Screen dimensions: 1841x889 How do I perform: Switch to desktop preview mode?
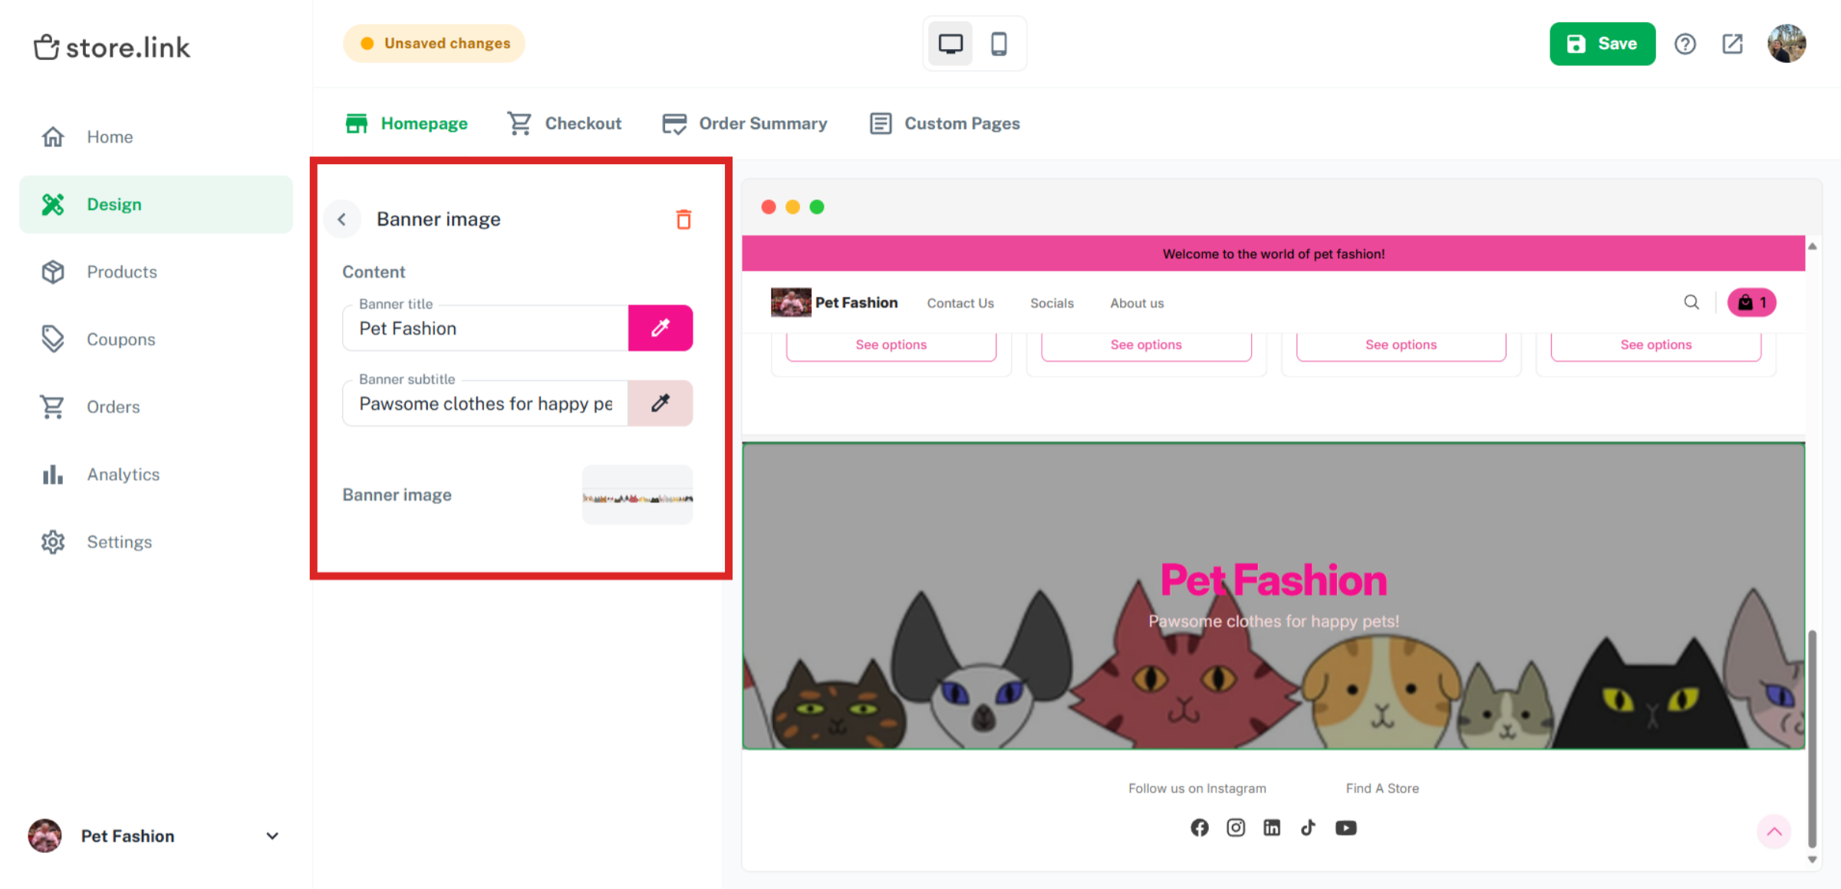pyautogui.click(x=950, y=44)
